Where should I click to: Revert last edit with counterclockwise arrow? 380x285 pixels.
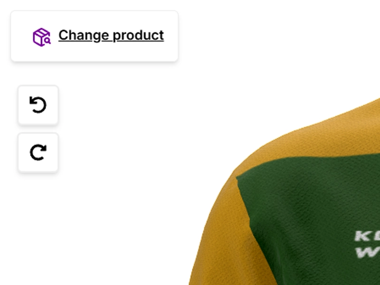(x=38, y=105)
